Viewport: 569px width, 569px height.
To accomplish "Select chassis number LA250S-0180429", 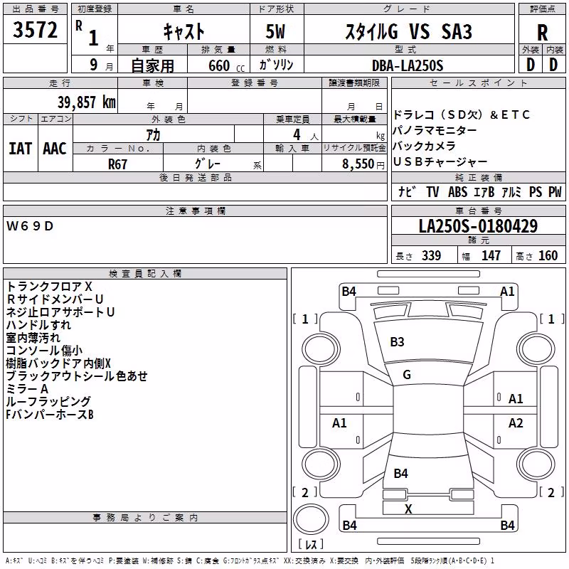I will tap(478, 226).
